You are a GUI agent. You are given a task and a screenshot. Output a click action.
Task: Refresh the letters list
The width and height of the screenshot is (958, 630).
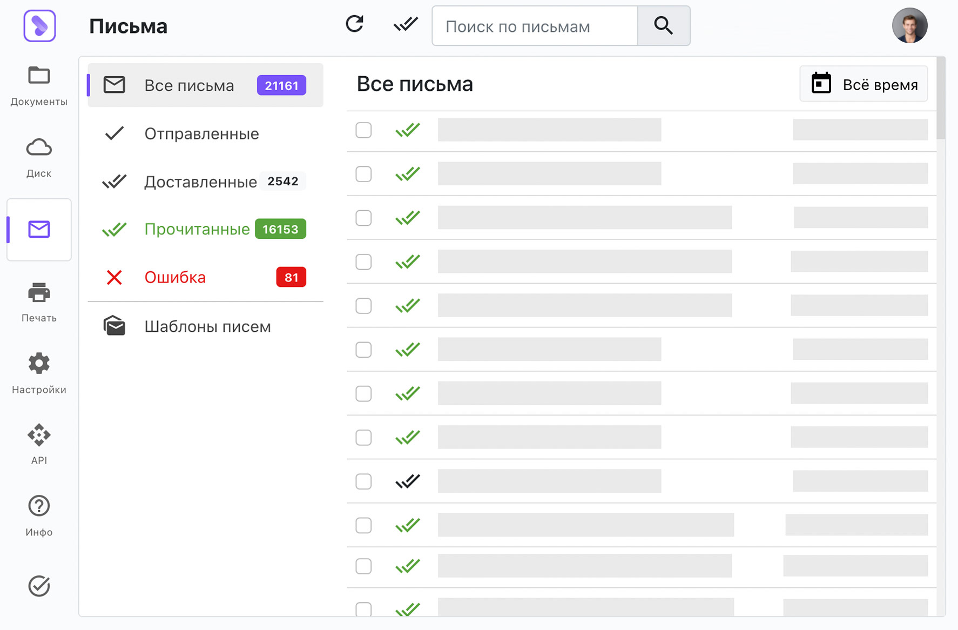point(354,24)
